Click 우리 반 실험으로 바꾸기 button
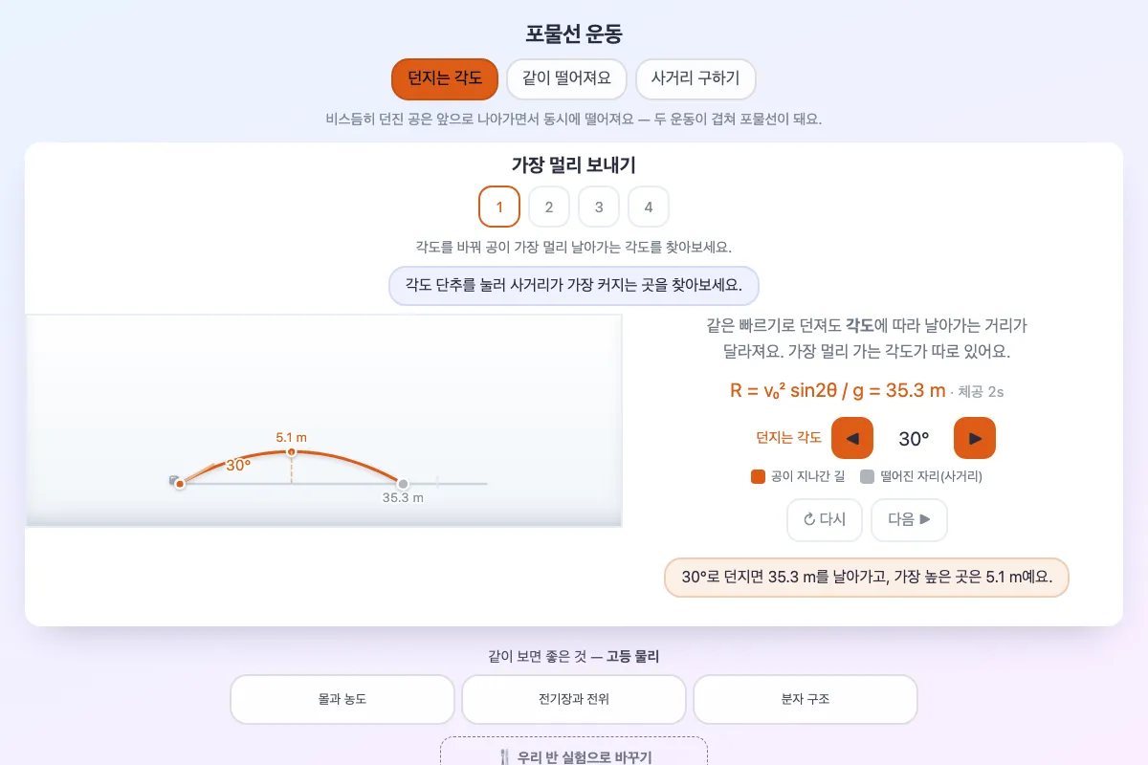 point(574,755)
